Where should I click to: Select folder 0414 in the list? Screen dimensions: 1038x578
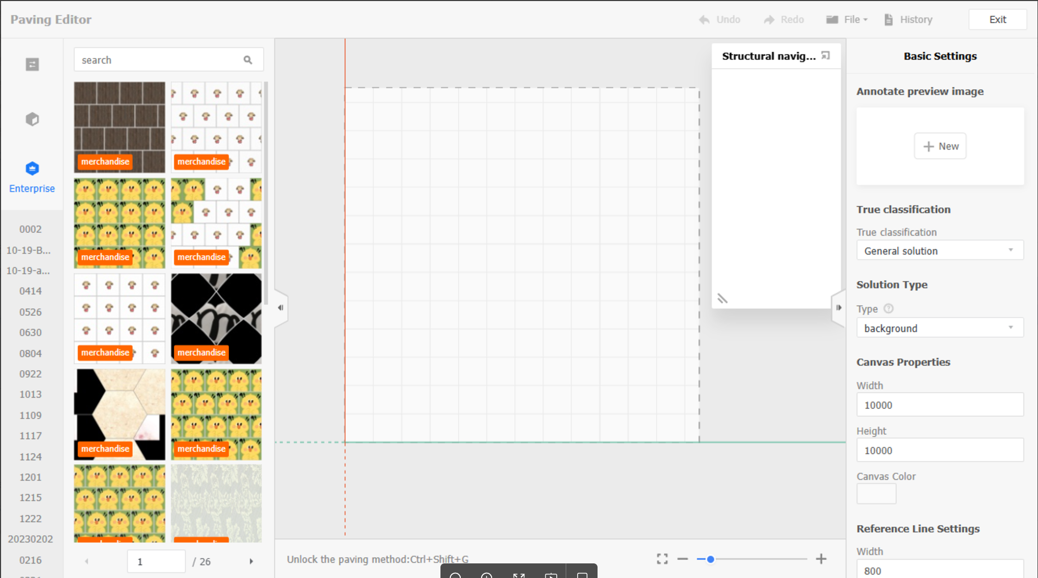(x=30, y=291)
